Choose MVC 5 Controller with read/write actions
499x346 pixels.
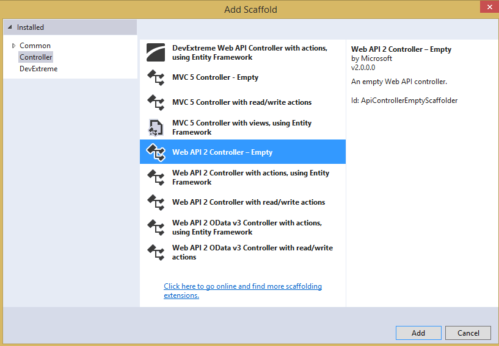pos(242,102)
